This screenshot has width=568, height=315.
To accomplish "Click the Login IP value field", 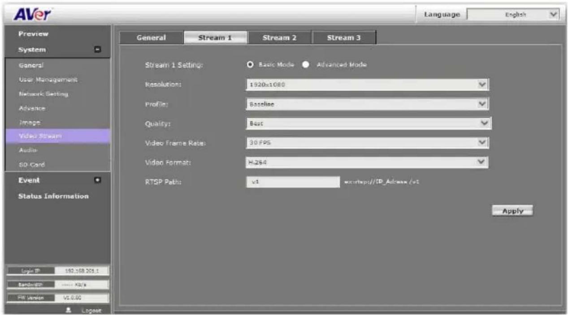I will [81, 271].
